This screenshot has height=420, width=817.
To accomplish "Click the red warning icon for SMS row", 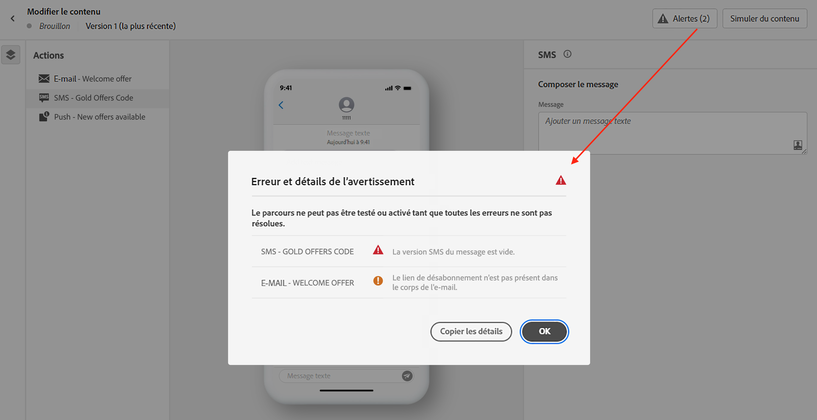I will pyautogui.click(x=378, y=250).
